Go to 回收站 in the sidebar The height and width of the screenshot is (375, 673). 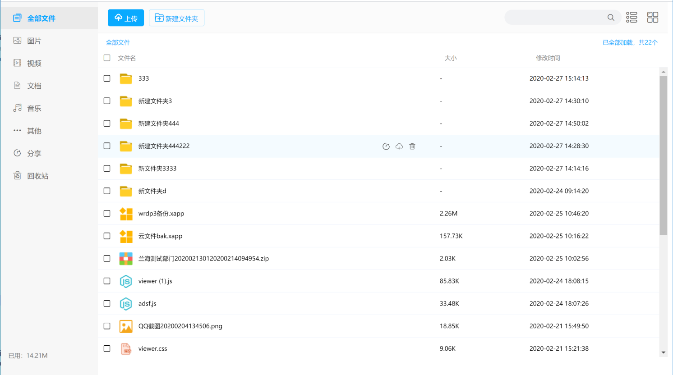click(37, 176)
